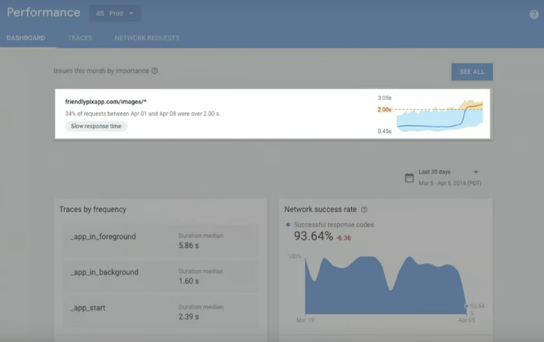Open the friendlypixapp.com/images/* issue link

click(x=106, y=101)
